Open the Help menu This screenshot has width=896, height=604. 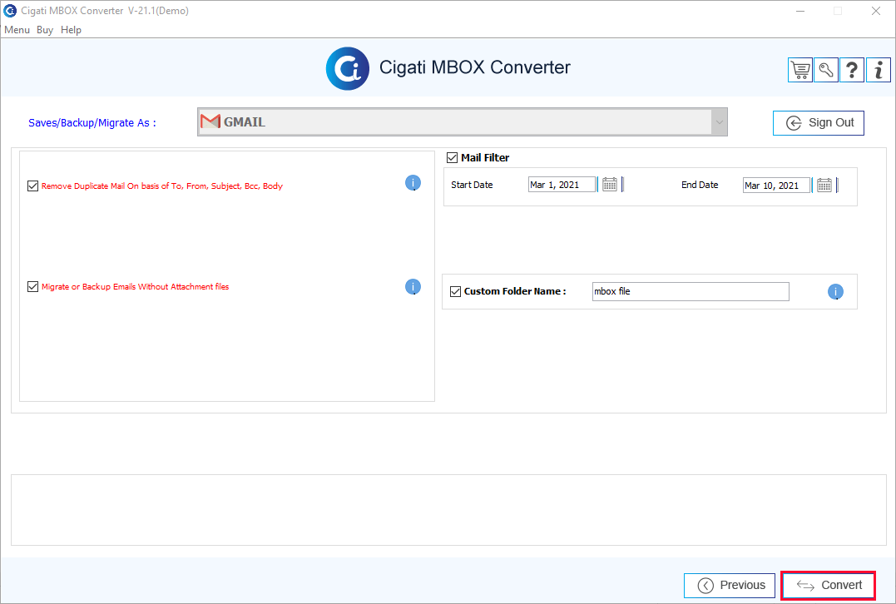pyautogui.click(x=71, y=30)
